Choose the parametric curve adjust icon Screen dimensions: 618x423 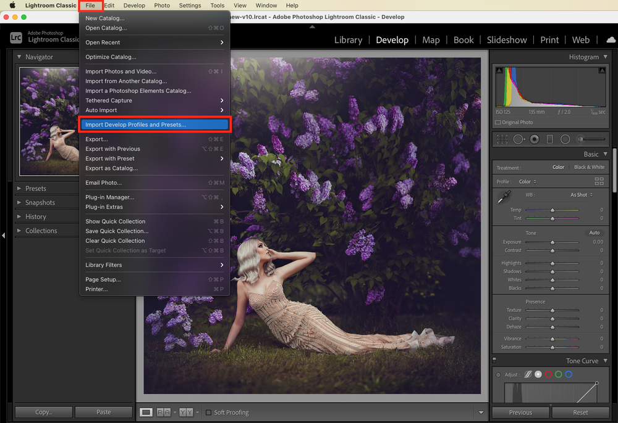point(528,374)
